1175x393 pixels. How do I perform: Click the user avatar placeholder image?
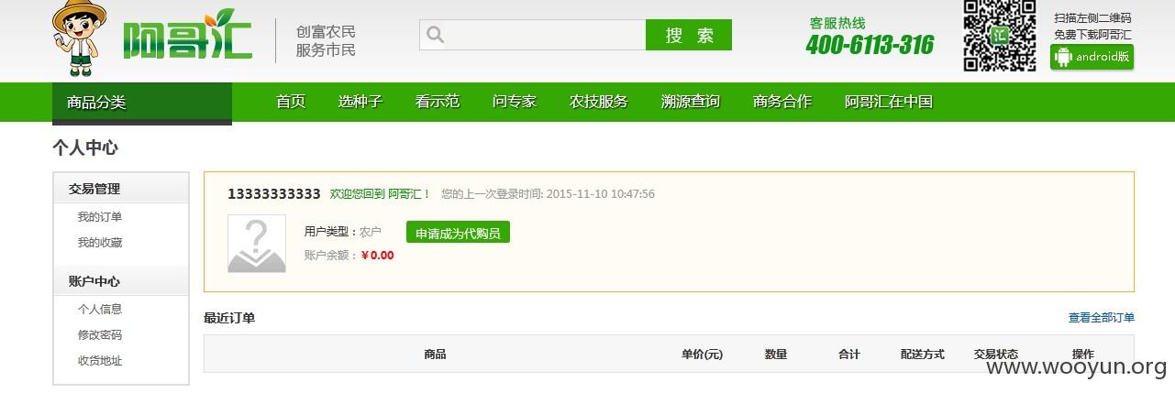257,244
